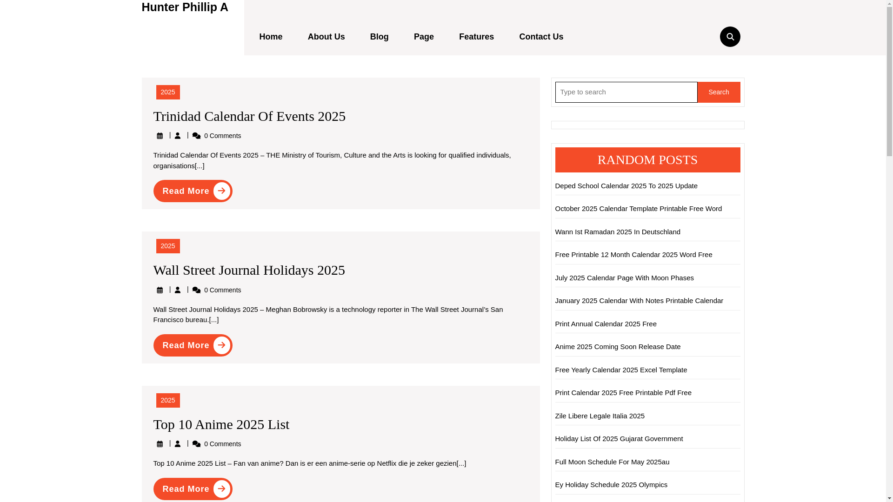Open Zile Libere Legale Italia 2025 link
Viewport: 893px width, 502px height.
pos(600,416)
